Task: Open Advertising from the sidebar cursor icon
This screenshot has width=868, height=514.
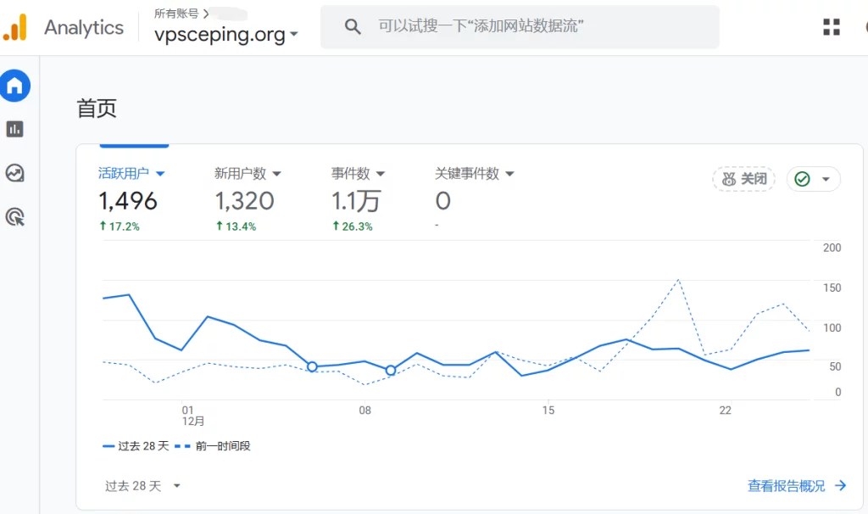Action: 15,216
